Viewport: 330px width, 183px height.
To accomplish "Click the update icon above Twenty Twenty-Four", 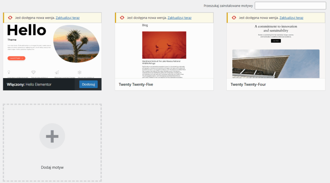I will 234,18.
